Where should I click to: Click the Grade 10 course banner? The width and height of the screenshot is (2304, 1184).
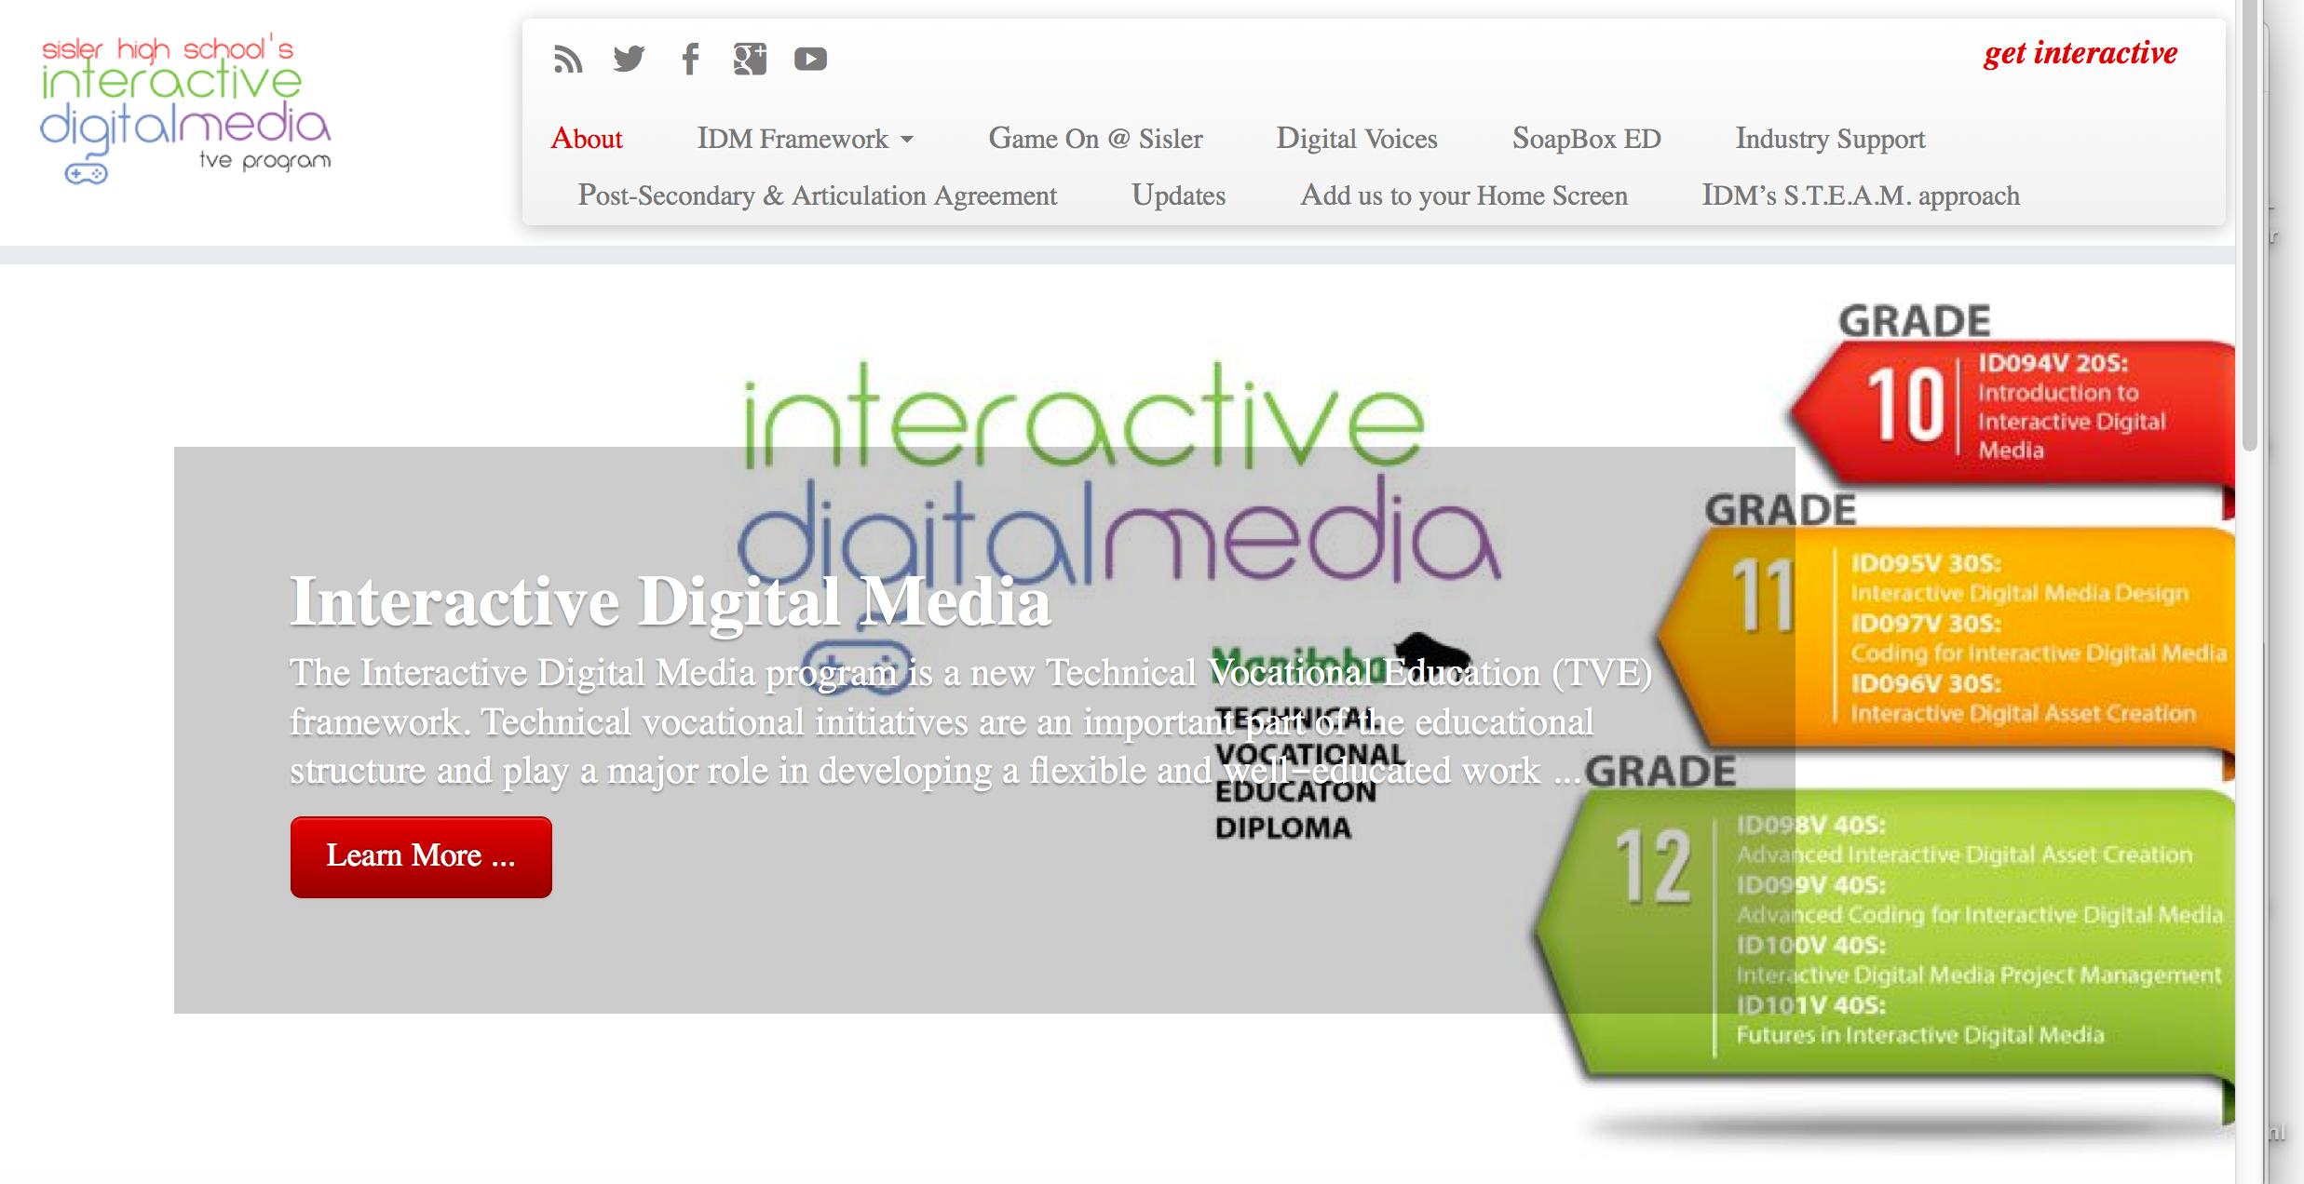pos(2012,411)
